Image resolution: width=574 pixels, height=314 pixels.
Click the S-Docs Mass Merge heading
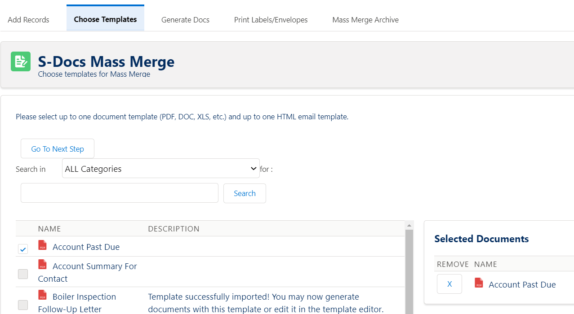point(106,61)
